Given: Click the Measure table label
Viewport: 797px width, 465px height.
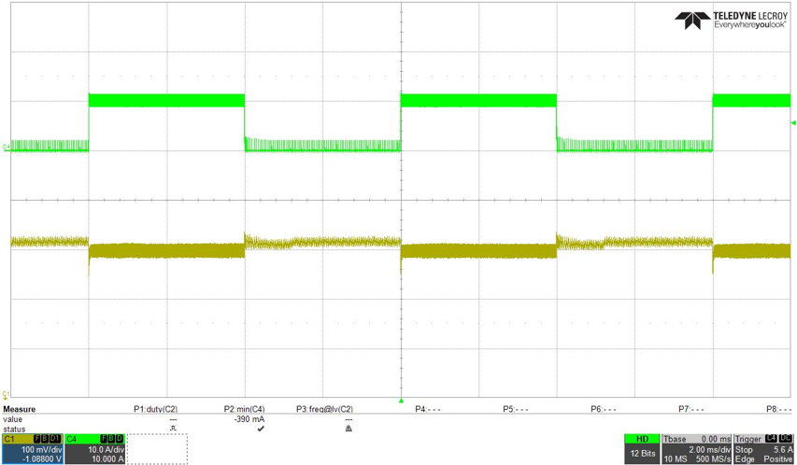Looking at the screenshot, I should [x=20, y=409].
